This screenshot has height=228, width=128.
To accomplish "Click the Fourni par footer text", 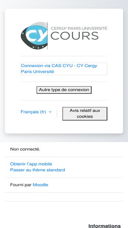I will point(21,185).
